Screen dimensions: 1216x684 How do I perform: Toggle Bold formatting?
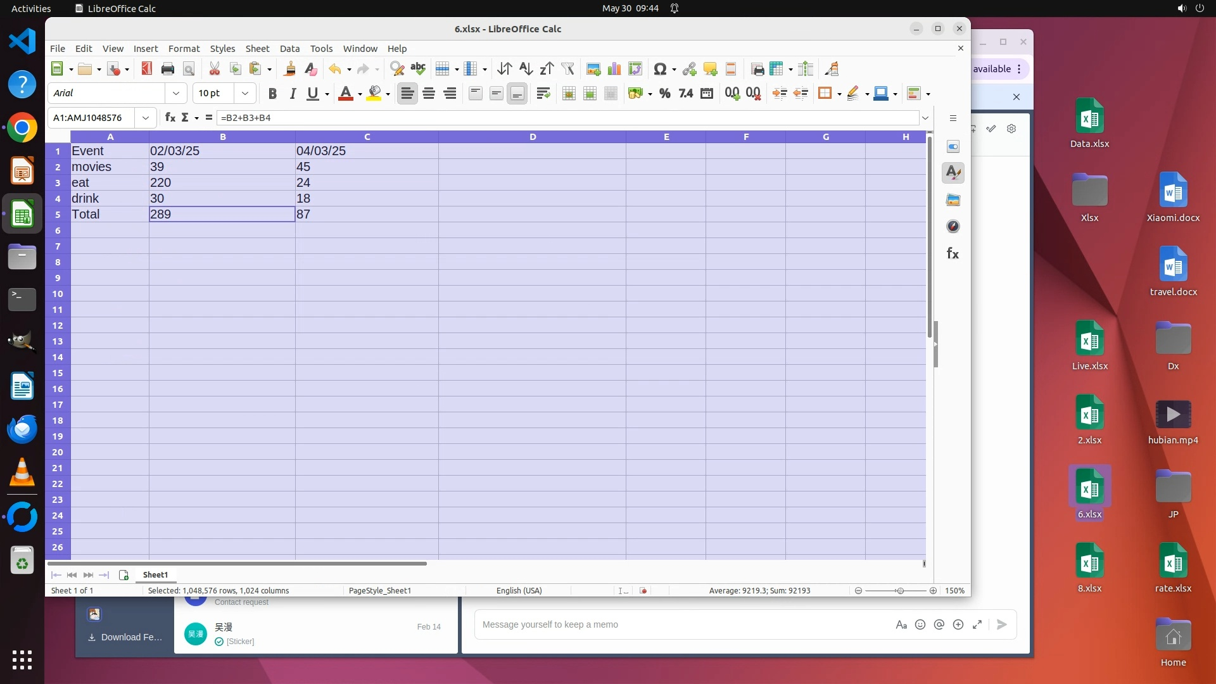(x=272, y=94)
